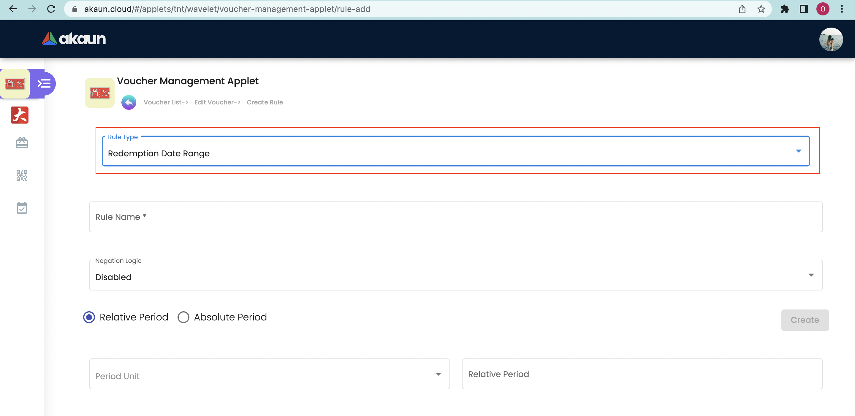Go to Edit Voucher breadcrumb
This screenshot has height=416, width=855.
(x=217, y=102)
